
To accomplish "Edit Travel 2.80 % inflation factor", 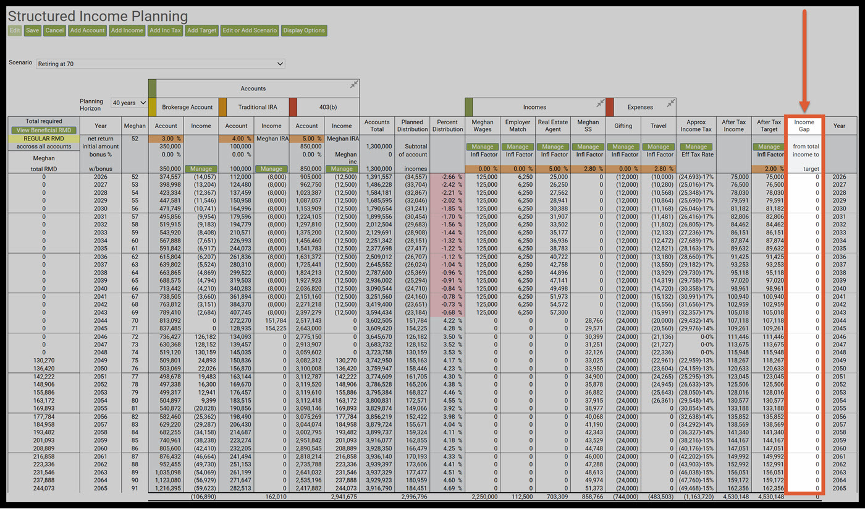I will (x=659, y=168).
